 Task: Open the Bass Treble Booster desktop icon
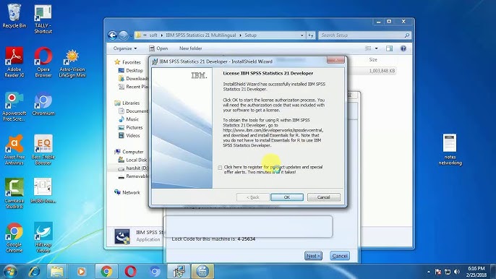[x=43, y=150]
